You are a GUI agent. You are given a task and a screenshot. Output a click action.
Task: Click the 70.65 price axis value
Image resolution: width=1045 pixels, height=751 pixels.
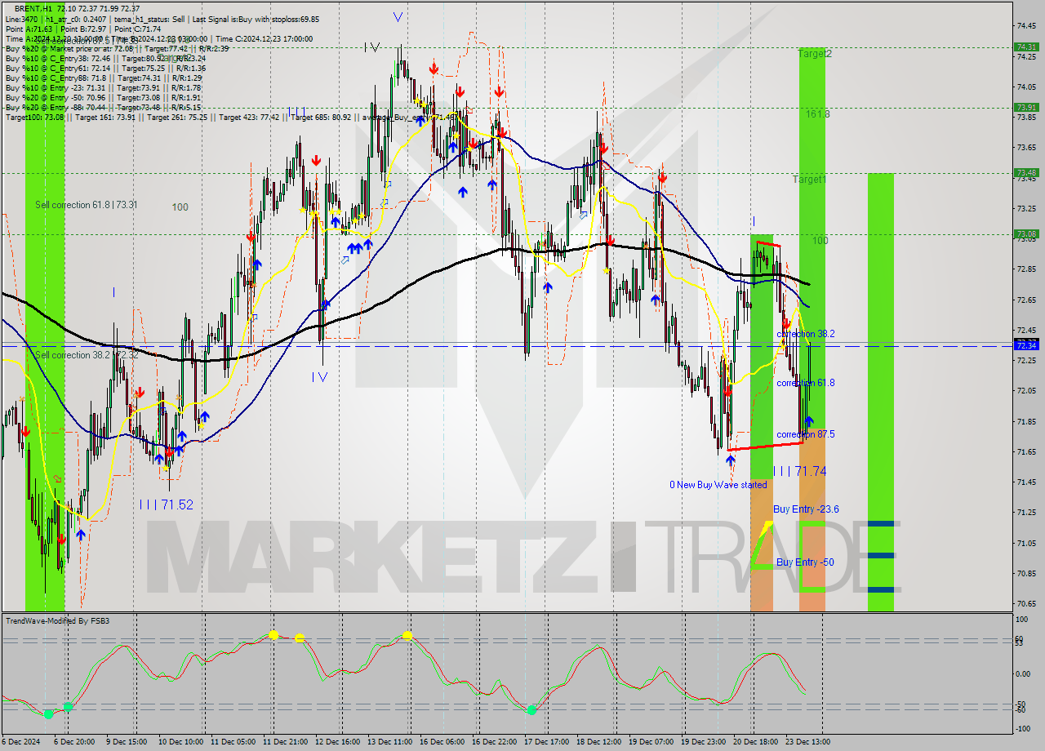(x=1026, y=604)
